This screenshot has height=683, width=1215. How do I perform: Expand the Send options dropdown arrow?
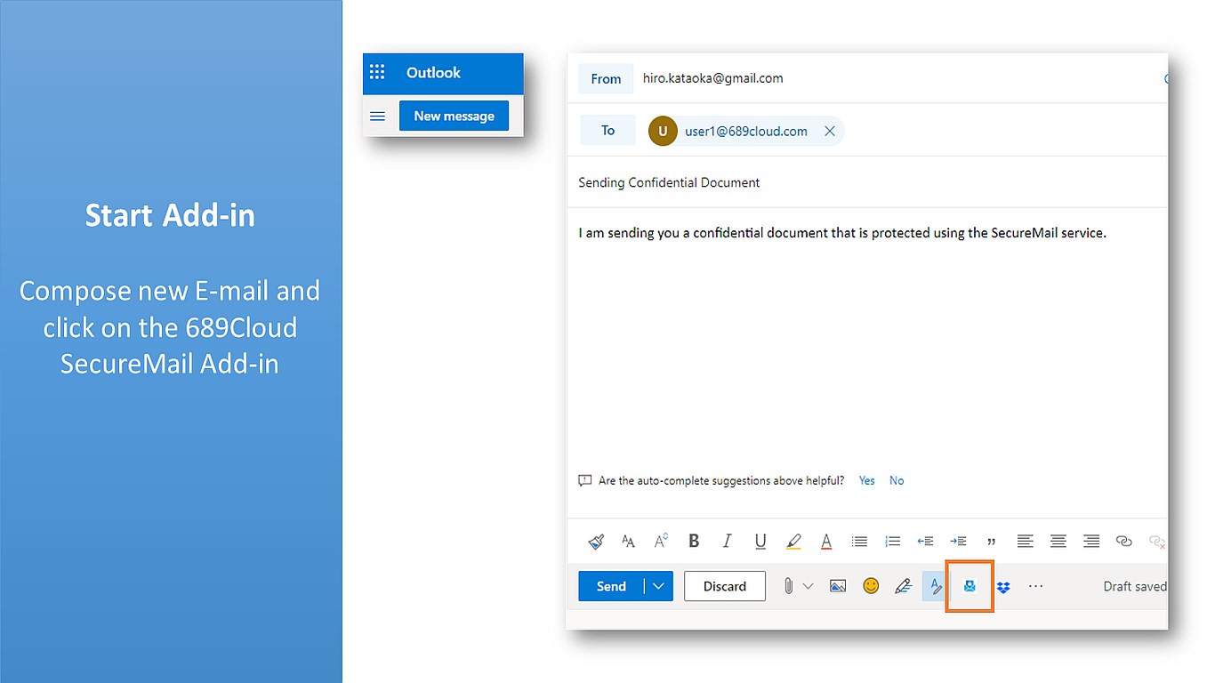[x=659, y=586]
